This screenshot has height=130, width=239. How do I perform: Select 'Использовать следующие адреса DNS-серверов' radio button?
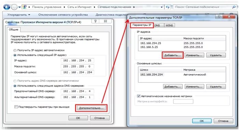point(15,86)
